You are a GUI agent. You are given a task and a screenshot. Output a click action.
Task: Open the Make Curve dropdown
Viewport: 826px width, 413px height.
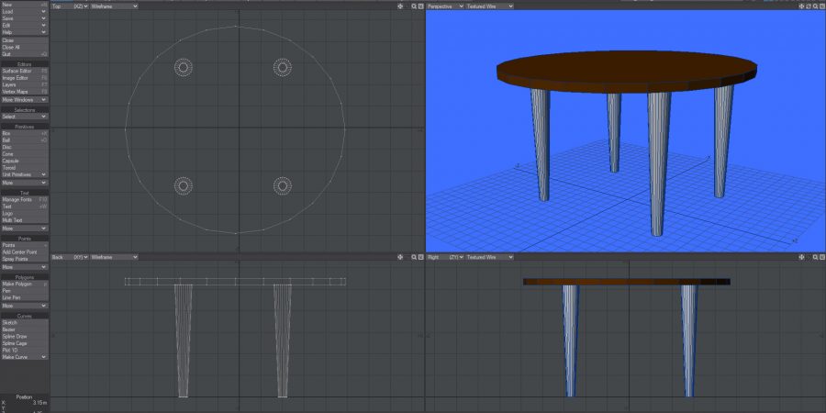24,357
